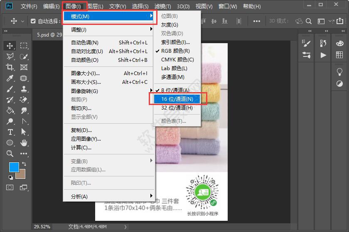
Task: Open the 滤镜(T) menu
Action: point(163,7)
